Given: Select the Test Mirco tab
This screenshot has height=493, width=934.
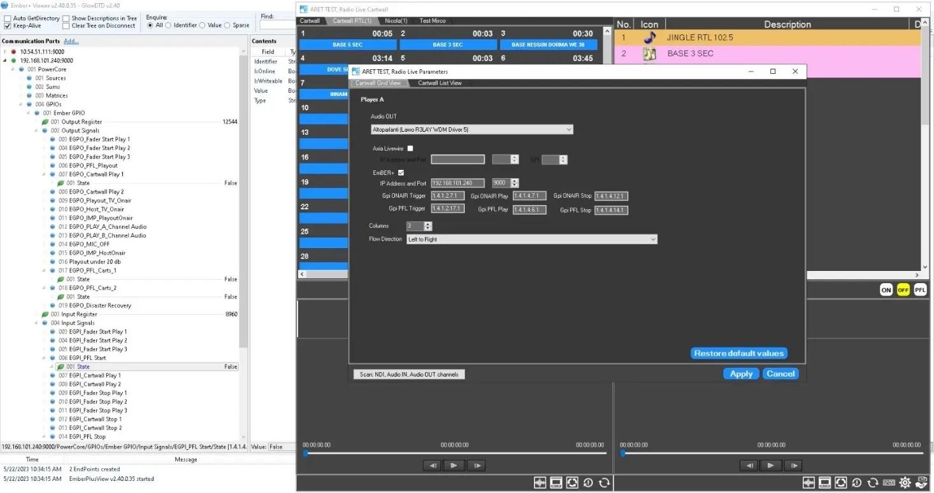Looking at the screenshot, I should coord(432,21).
